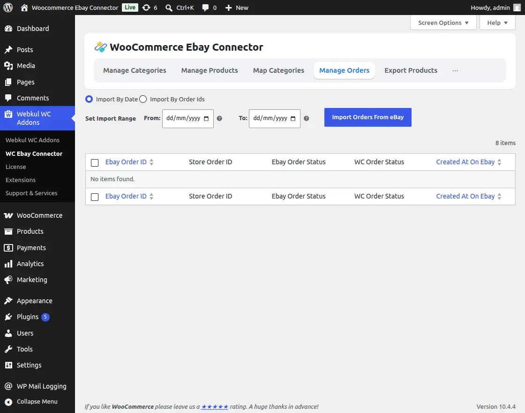Click the Pages document icon
Screen dimensions: 525x413
pos(8,82)
